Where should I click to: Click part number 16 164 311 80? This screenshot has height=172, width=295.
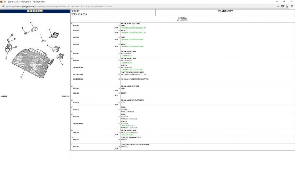pos(78,67)
